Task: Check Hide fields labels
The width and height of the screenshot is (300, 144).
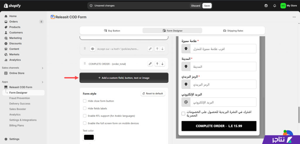Action: (85, 108)
